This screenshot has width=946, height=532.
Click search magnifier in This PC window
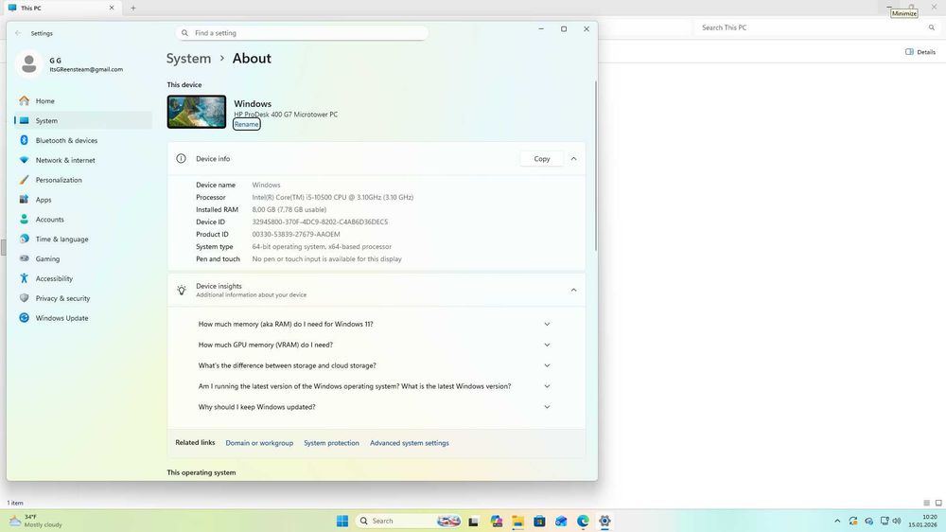pos(932,27)
